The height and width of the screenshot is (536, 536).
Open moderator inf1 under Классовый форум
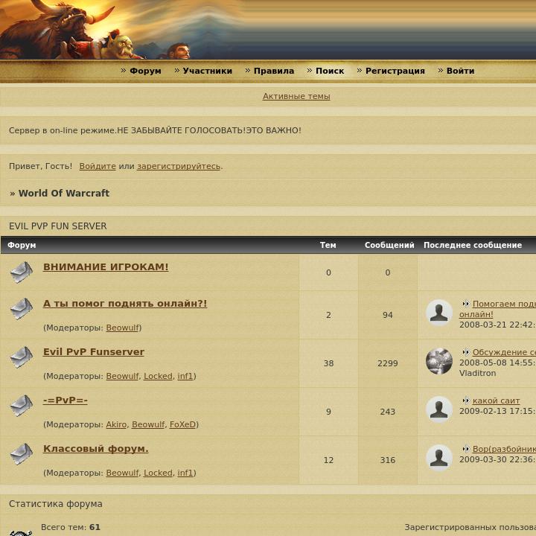pyautogui.click(x=185, y=473)
